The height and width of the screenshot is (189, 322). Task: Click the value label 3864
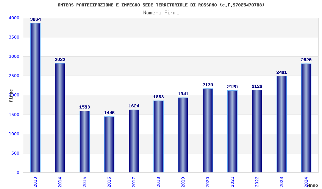click(x=35, y=20)
